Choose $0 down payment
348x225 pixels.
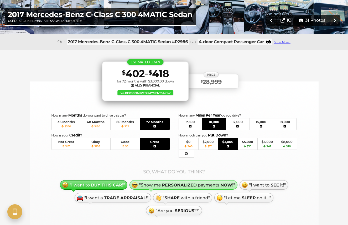pos(188,144)
